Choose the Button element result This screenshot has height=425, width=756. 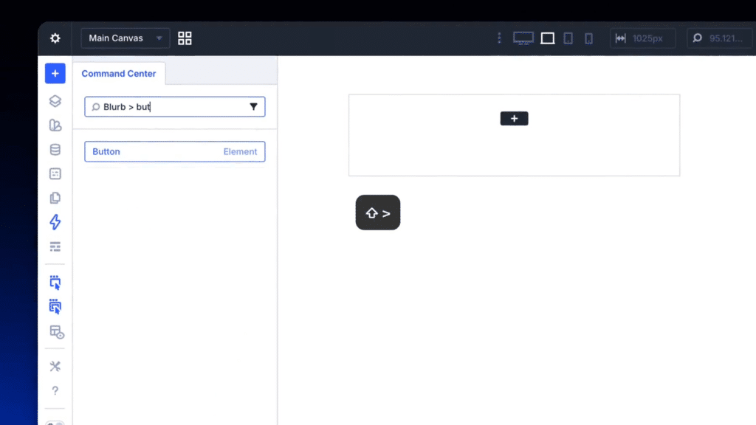click(x=174, y=151)
